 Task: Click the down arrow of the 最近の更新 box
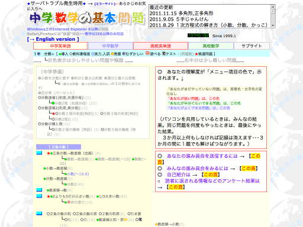[273, 25]
